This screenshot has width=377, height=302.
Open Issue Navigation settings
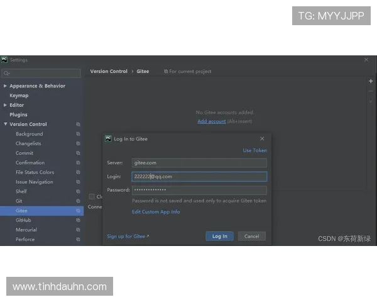[x=35, y=182]
